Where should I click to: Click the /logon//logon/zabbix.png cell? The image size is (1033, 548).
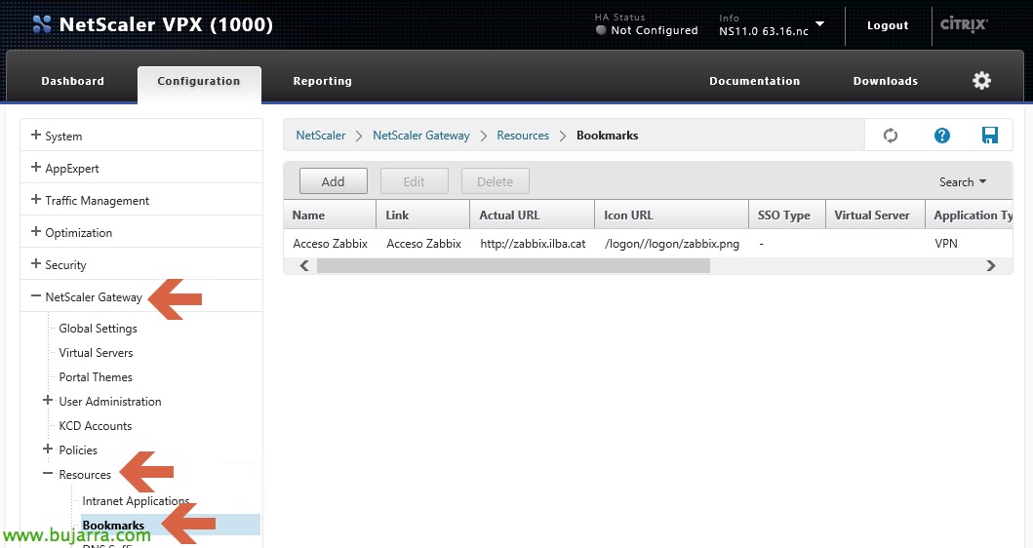coord(672,244)
